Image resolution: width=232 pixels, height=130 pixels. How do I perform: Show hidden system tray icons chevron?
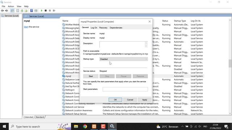[182, 126]
